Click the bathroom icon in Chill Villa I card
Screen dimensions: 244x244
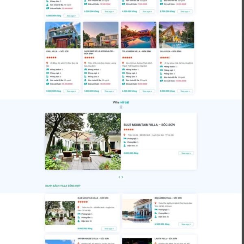point(48,76)
